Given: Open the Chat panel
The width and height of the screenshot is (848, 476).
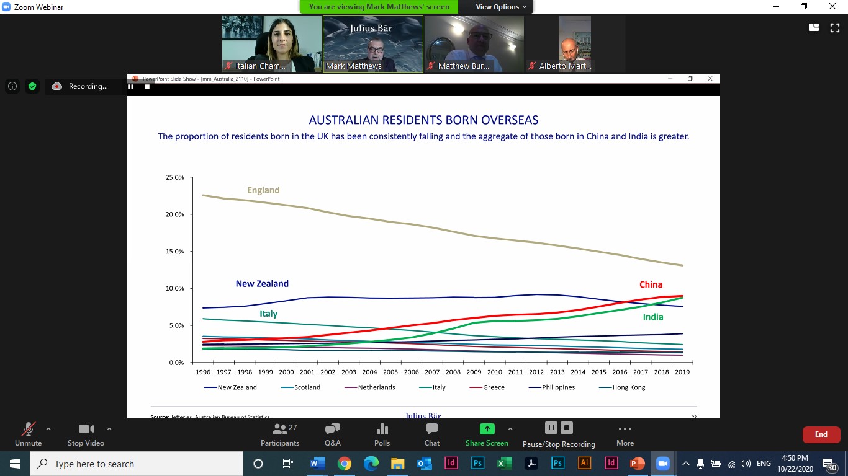Looking at the screenshot, I should coord(431,434).
